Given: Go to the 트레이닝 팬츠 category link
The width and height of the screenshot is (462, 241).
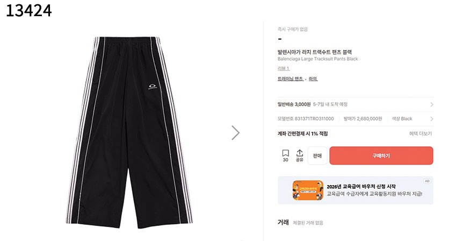Looking at the screenshot, I should [290, 79].
